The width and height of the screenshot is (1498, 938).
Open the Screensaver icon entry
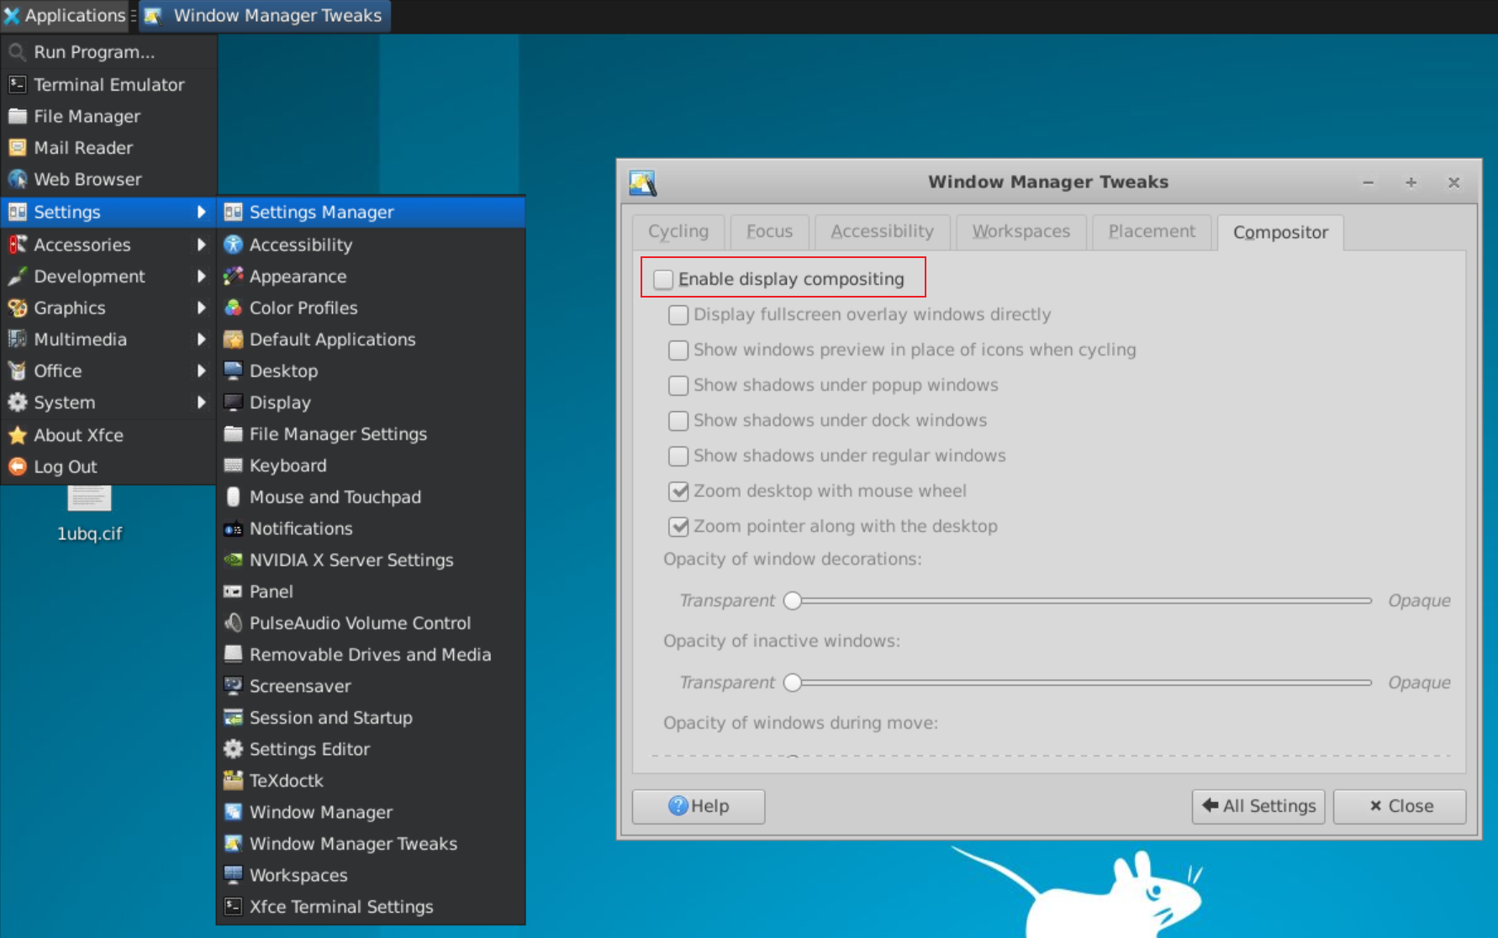(x=233, y=686)
